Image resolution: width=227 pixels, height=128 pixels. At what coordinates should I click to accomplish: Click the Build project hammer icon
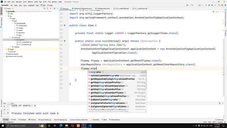point(192,5)
